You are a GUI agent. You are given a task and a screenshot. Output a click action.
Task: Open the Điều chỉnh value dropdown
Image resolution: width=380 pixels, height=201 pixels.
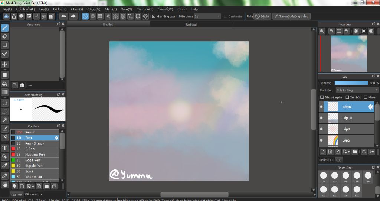(207, 16)
